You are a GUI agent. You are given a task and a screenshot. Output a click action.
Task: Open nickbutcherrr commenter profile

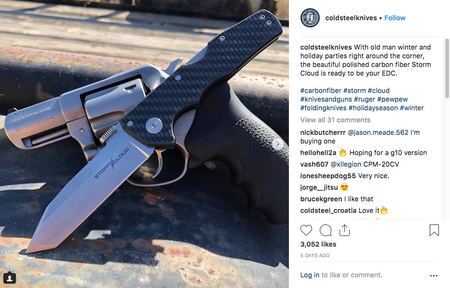coord(323,132)
